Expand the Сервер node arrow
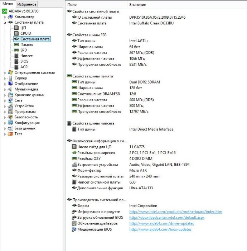Viewport: 247px width, 251px height. 5,79
